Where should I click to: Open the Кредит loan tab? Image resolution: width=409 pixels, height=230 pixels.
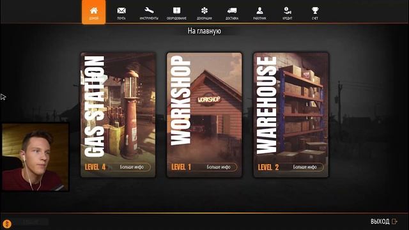[287, 13]
